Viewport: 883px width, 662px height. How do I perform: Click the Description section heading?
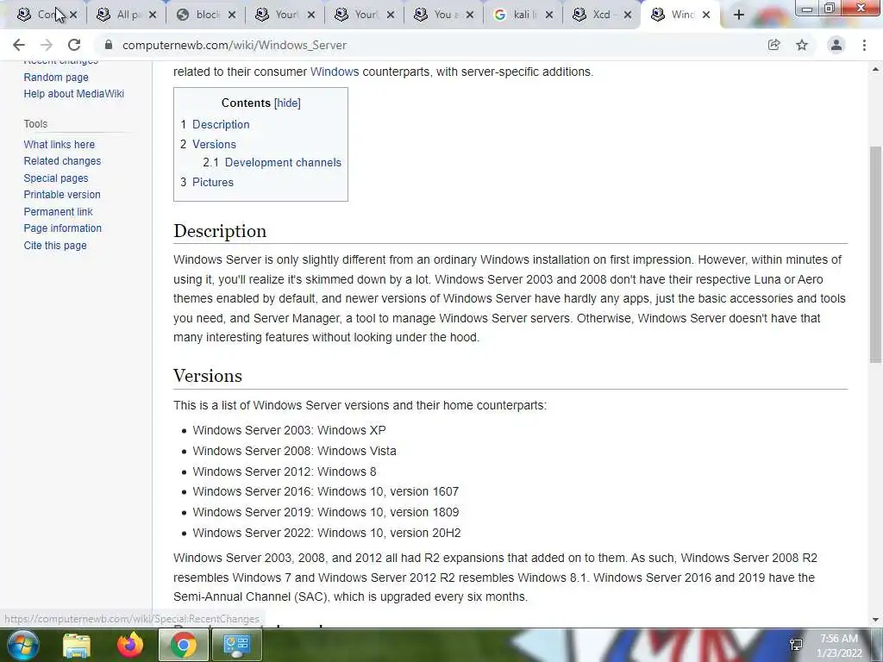[220, 231]
